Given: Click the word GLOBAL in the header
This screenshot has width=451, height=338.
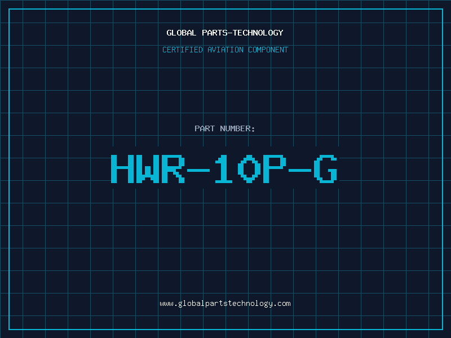Looking at the screenshot, I should coord(181,33).
